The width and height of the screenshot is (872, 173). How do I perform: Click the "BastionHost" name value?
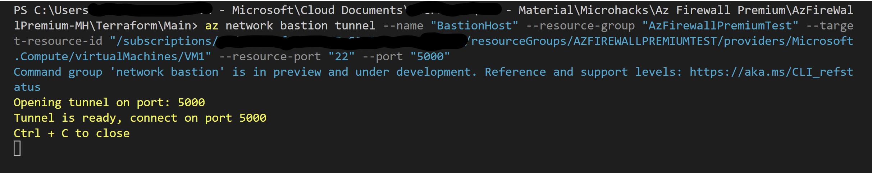[x=474, y=26]
